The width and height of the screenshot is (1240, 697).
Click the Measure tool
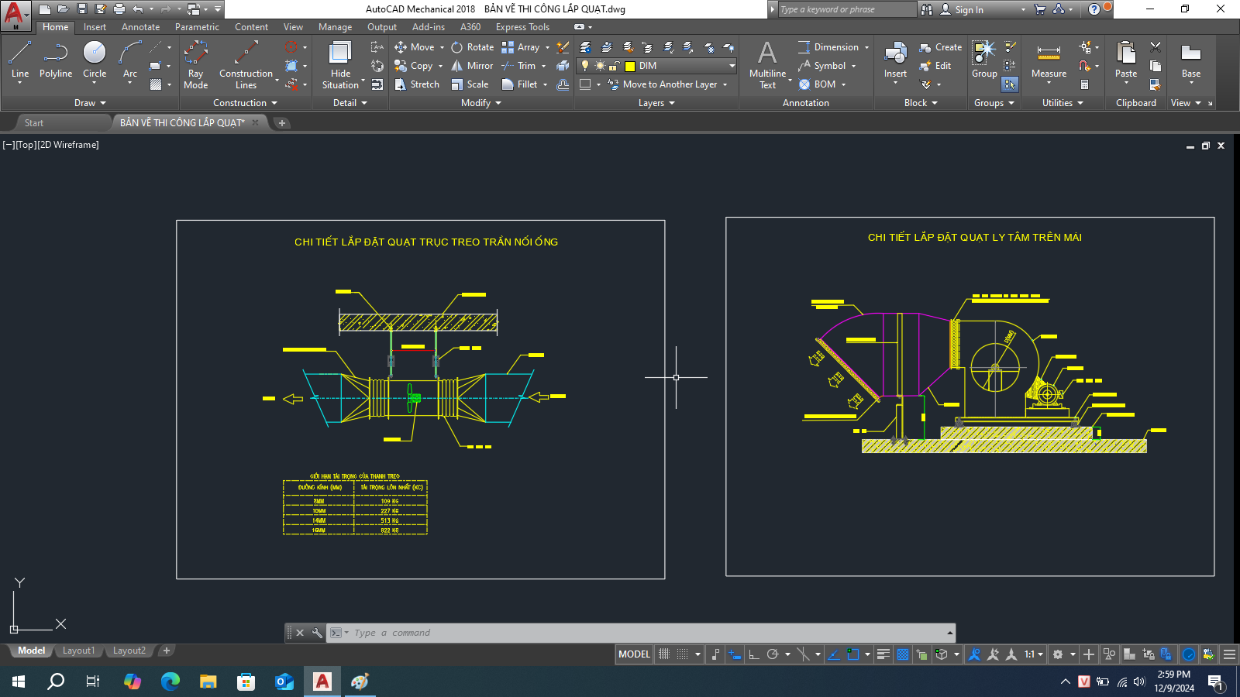[x=1049, y=60]
